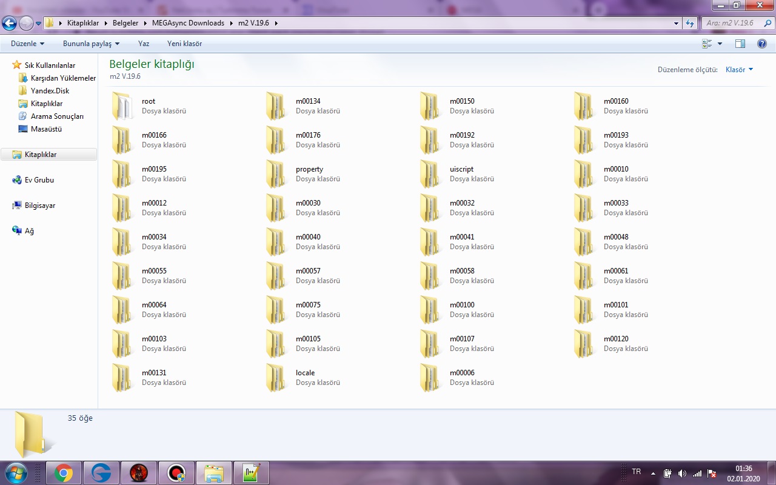Click the m00120 folder icon
The image size is (776, 485).
[x=584, y=344]
